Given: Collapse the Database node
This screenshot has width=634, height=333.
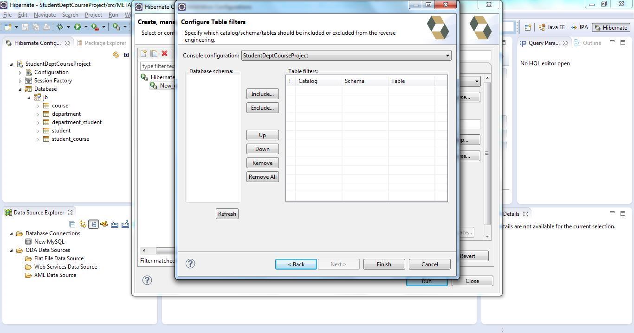Looking at the screenshot, I should click(x=20, y=89).
